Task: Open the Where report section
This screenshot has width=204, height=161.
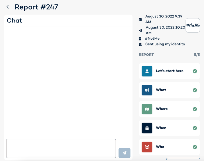Action: coord(169,109)
